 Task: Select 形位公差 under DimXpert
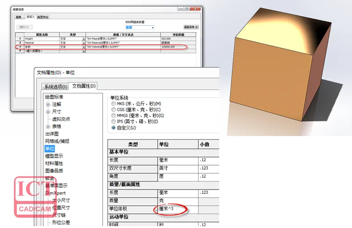point(61,222)
